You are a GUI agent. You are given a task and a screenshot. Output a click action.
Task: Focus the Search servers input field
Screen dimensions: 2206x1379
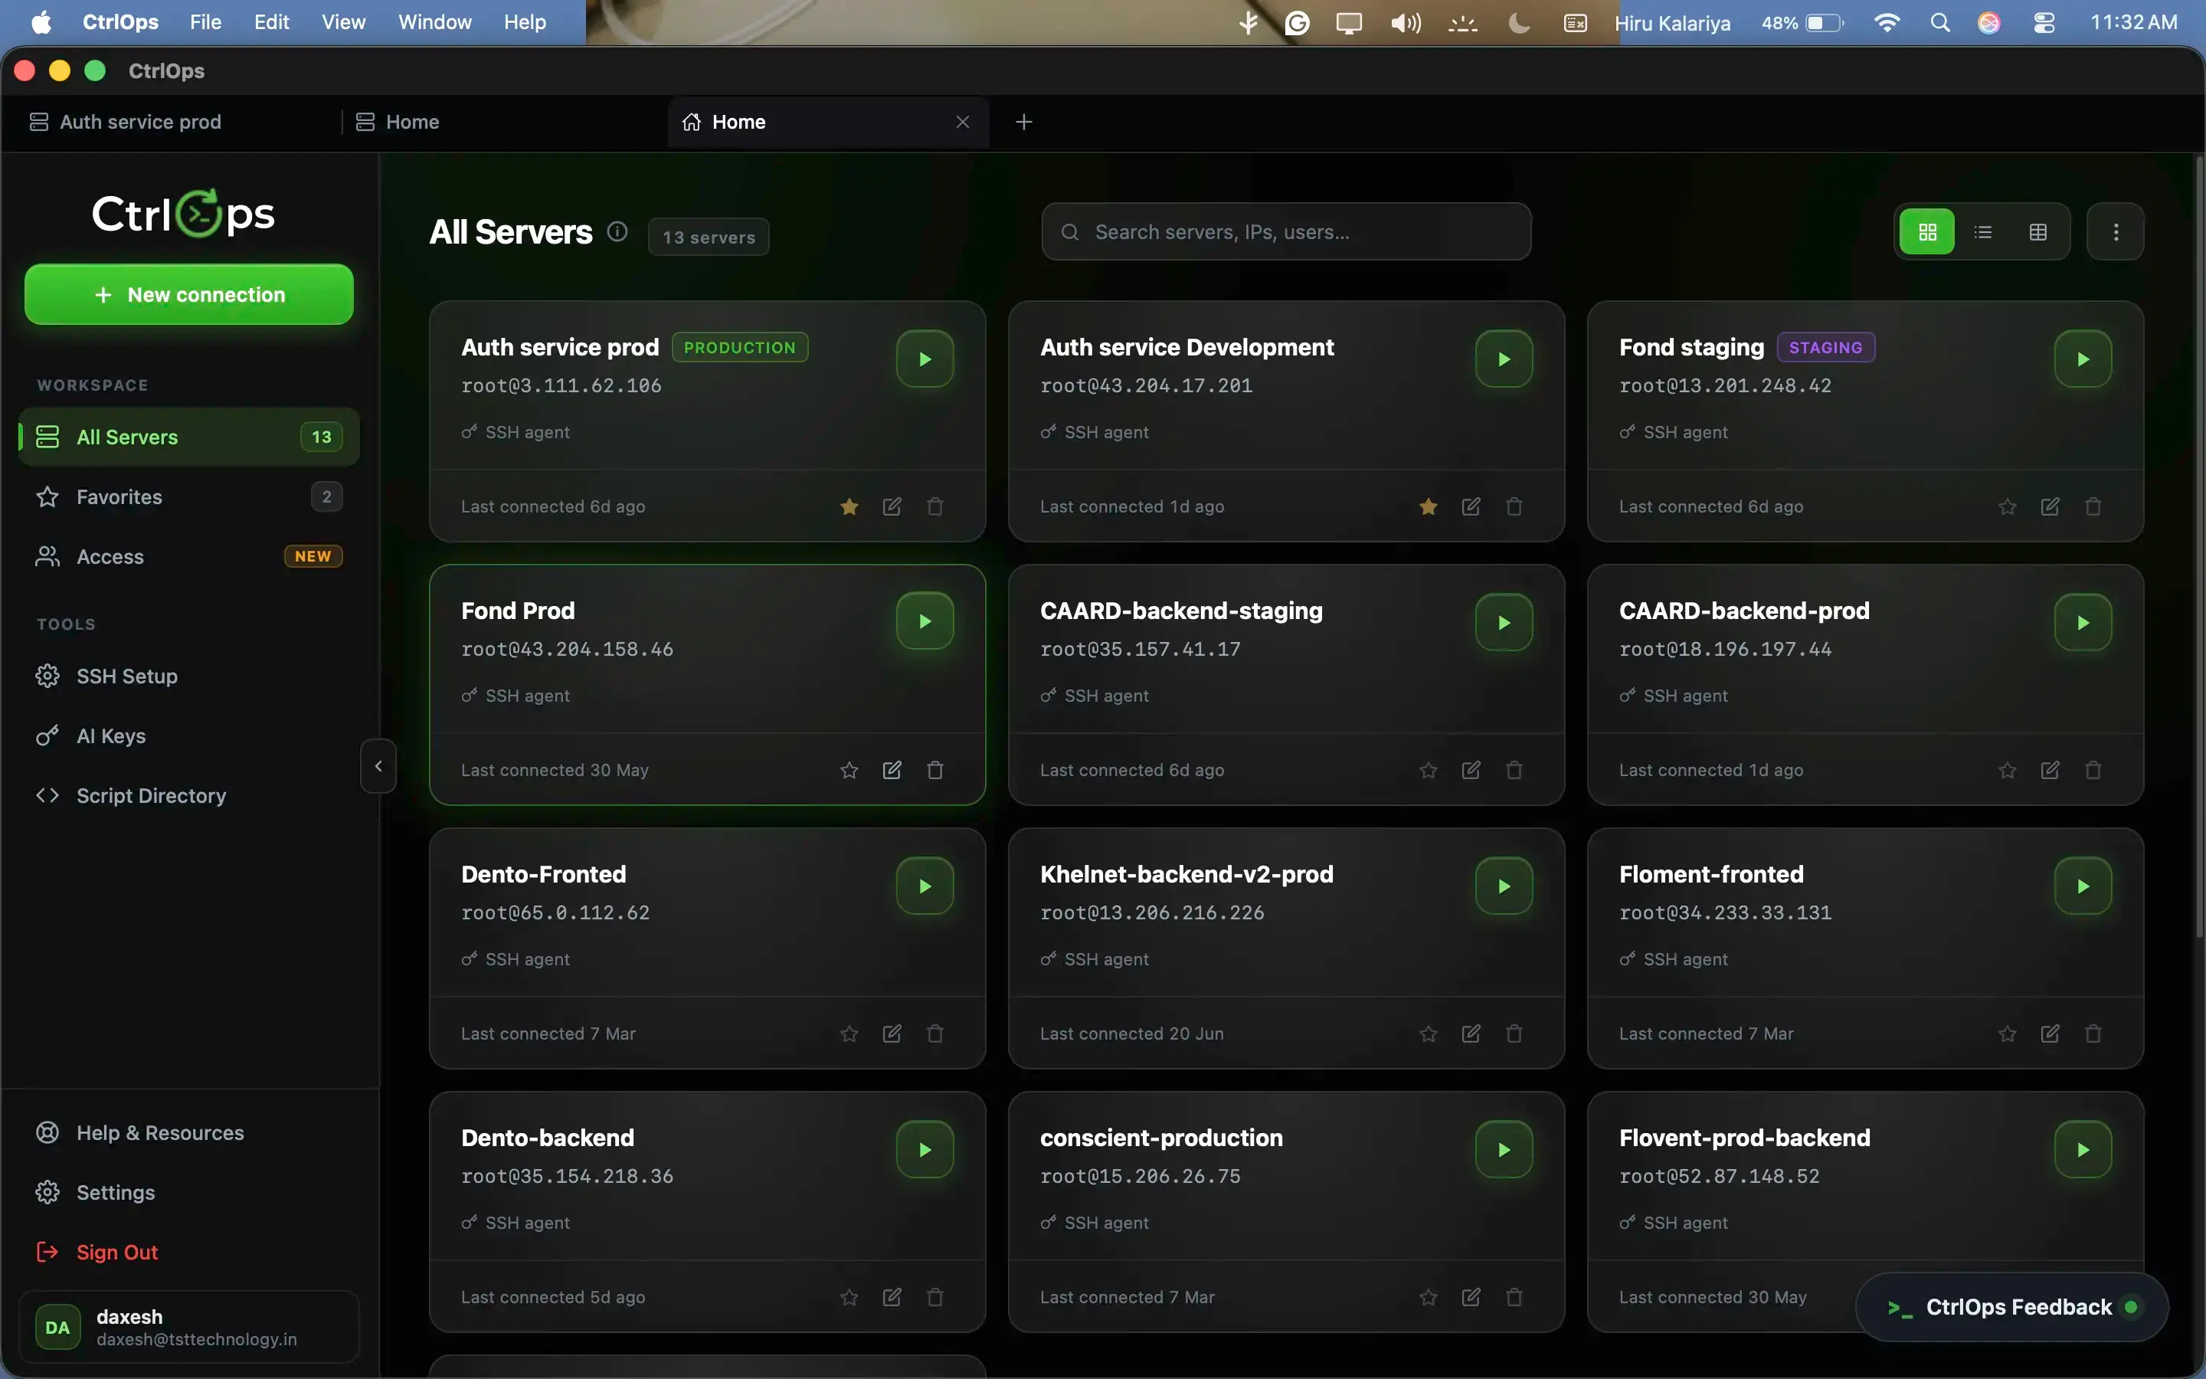(1286, 231)
